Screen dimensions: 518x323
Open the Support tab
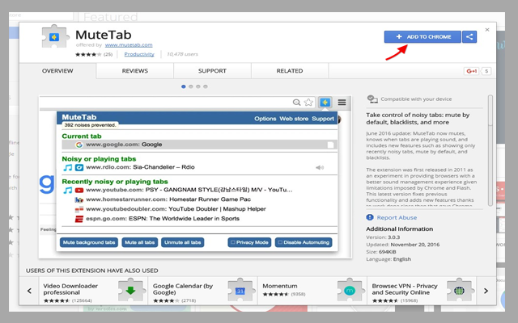[x=212, y=71]
